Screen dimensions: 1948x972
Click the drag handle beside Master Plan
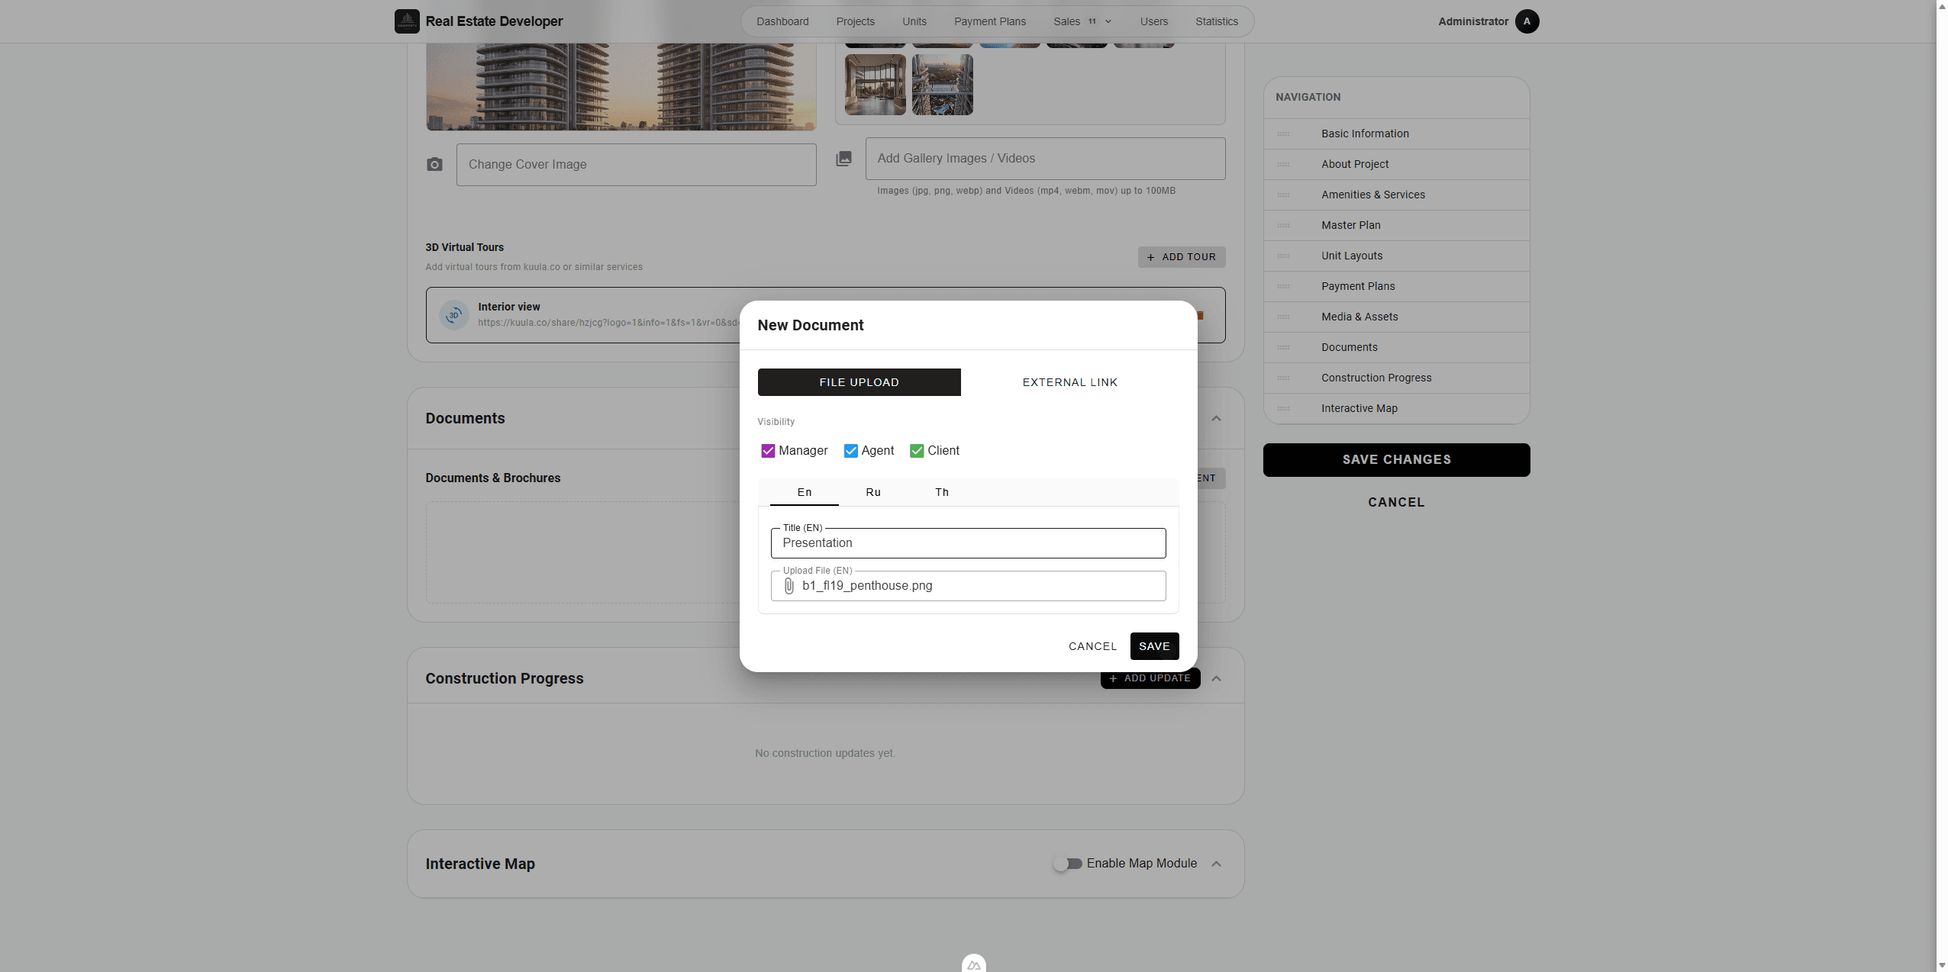(x=1283, y=225)
